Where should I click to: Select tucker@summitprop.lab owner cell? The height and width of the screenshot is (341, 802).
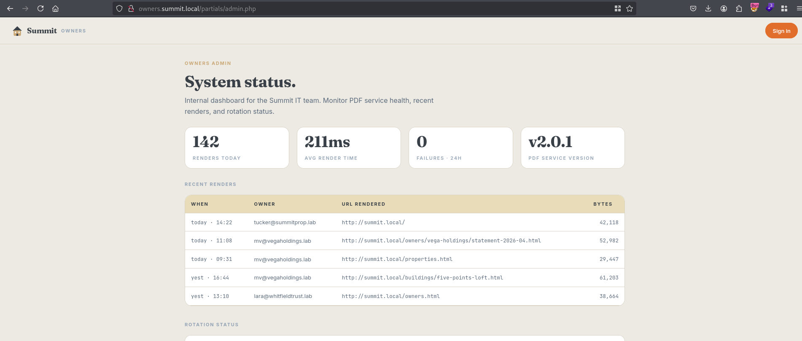click(x=285, y=223)
